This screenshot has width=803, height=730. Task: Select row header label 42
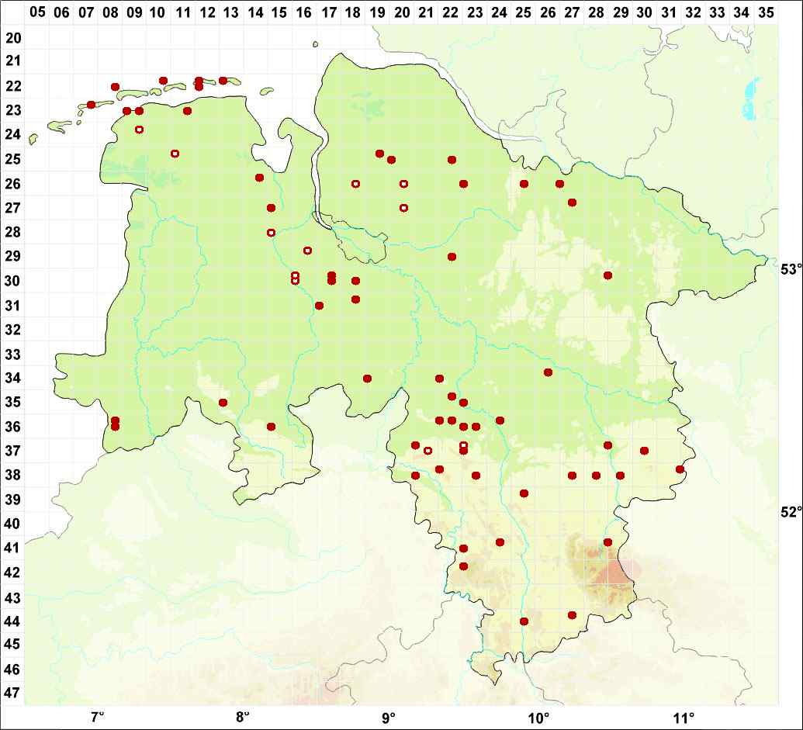[13, 572]
